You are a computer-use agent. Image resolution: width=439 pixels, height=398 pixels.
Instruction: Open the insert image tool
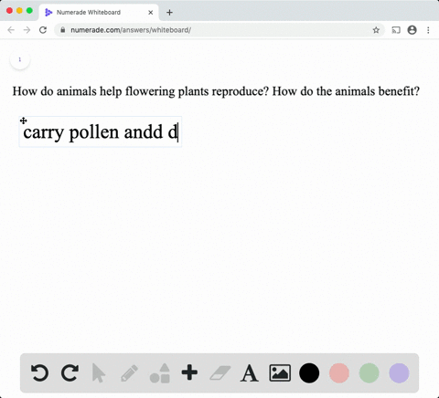280,372
